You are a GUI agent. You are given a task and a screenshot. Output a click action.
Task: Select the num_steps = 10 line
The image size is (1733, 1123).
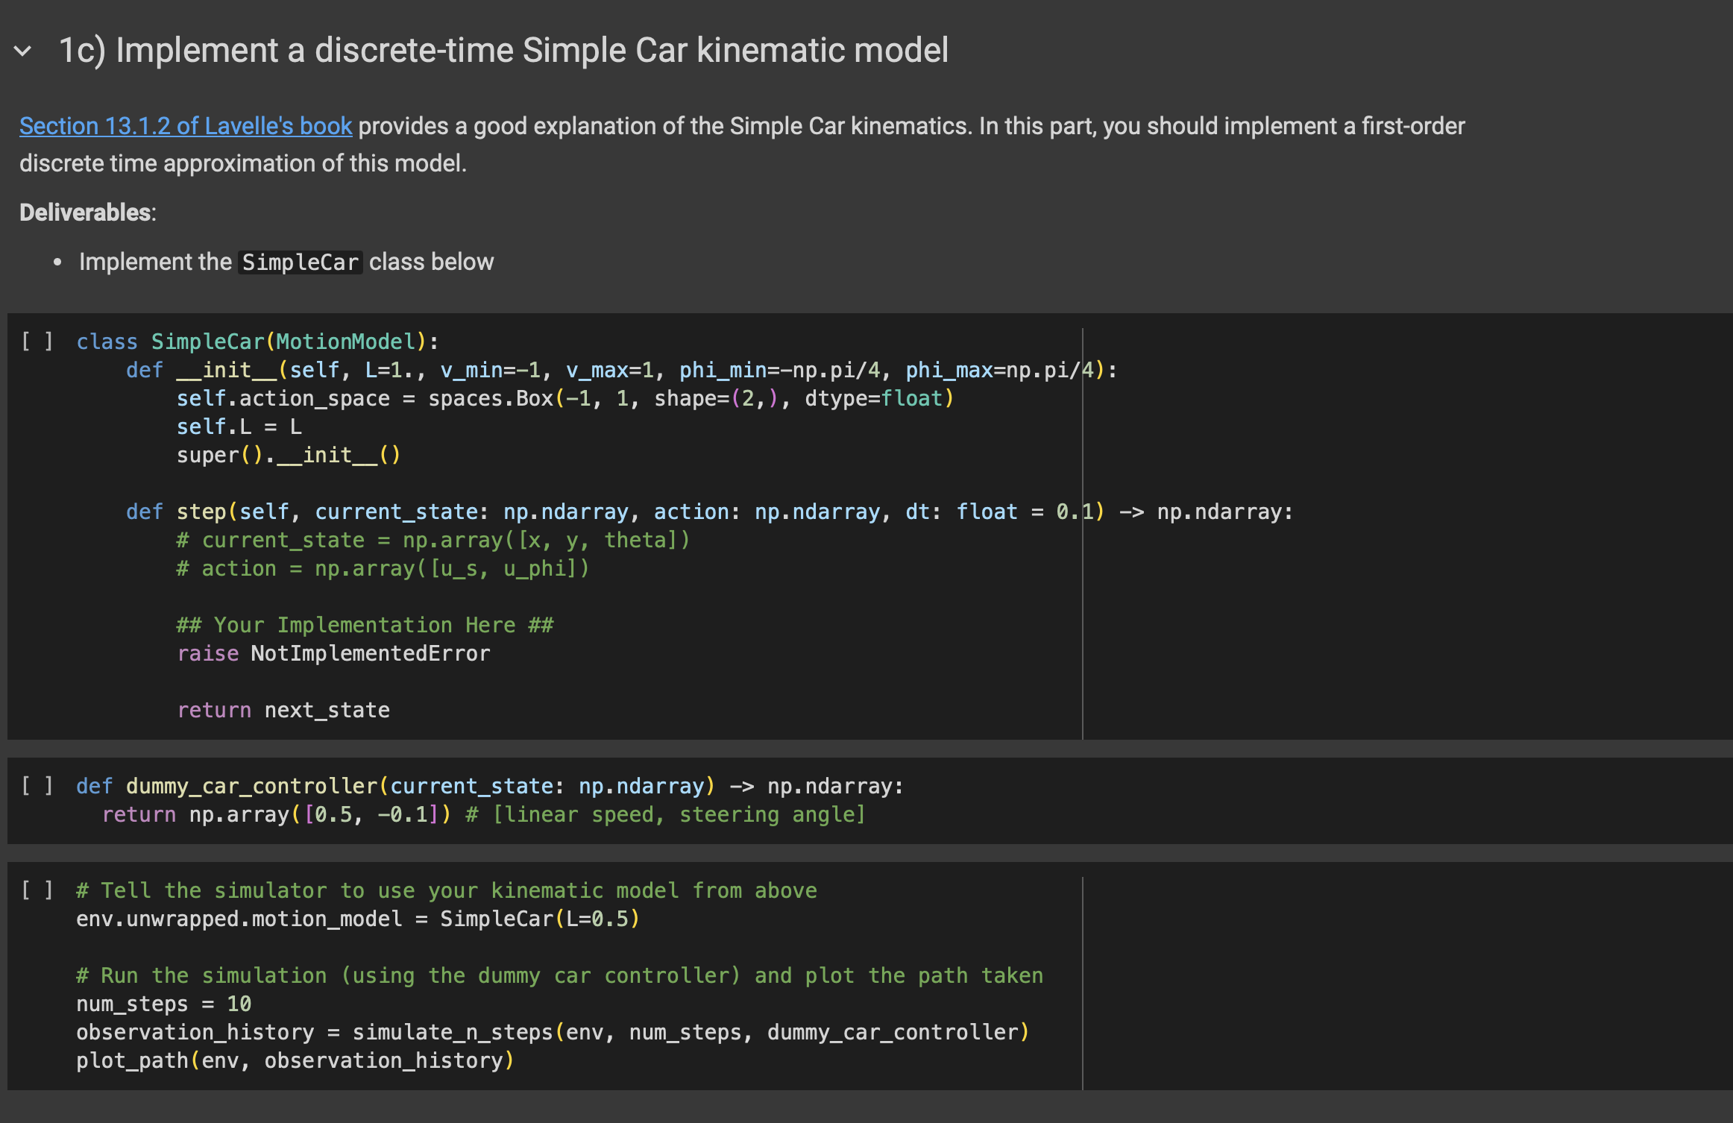pyautogui.click(x=164, y=1004)
